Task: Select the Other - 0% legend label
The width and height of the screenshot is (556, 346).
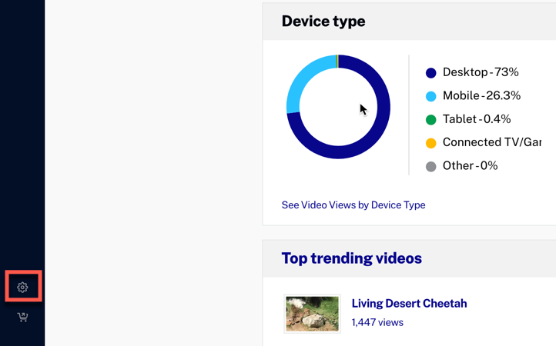Action: [471, 166]
